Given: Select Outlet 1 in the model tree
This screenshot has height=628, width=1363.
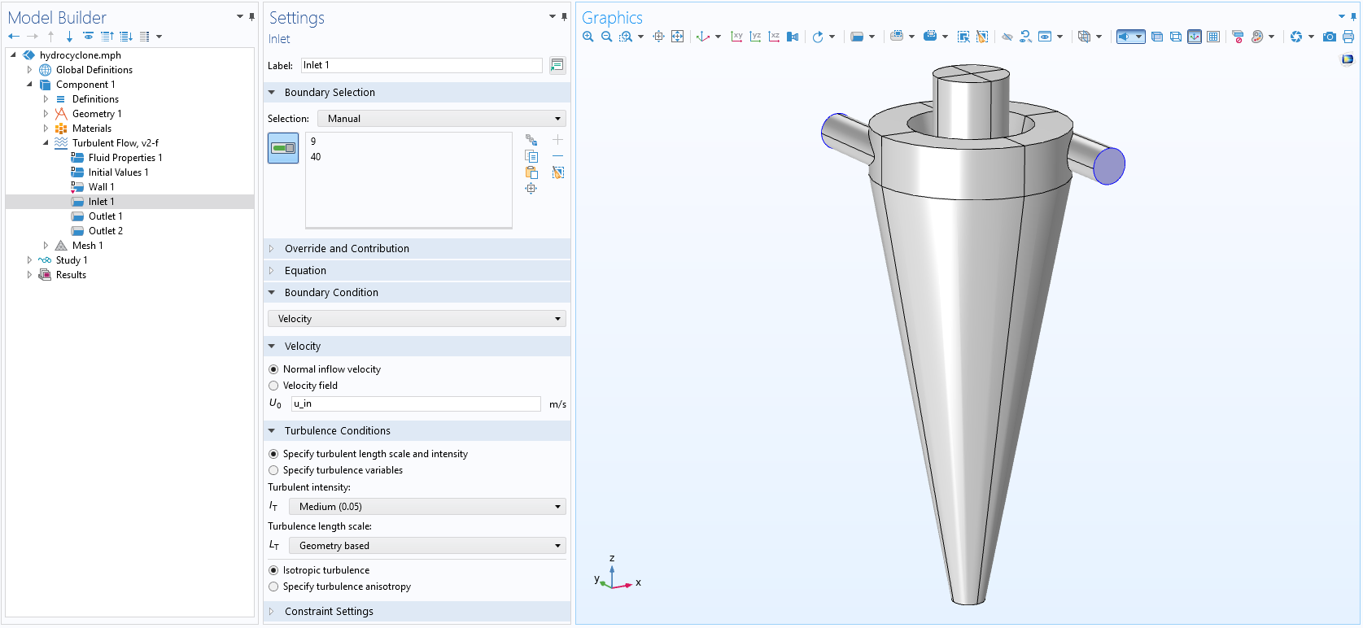Looking at the screenshot, I should [x=105, y=216].
